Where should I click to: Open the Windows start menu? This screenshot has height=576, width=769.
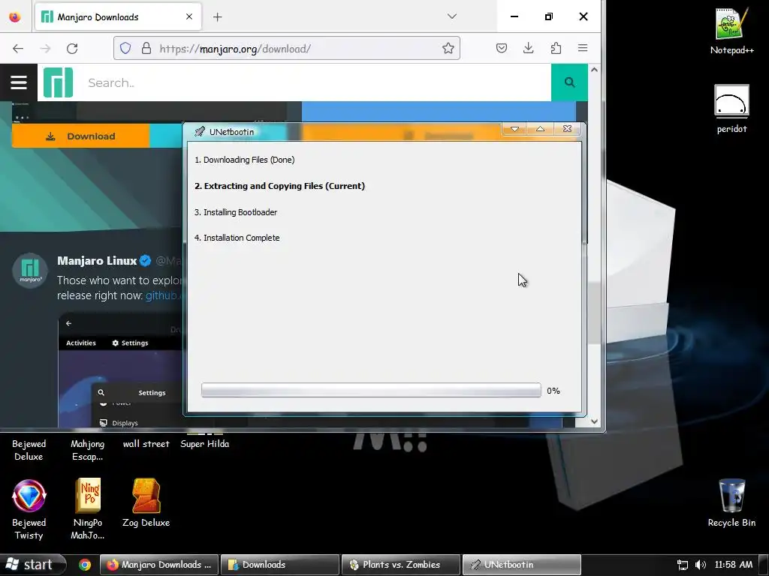[32, 565]
